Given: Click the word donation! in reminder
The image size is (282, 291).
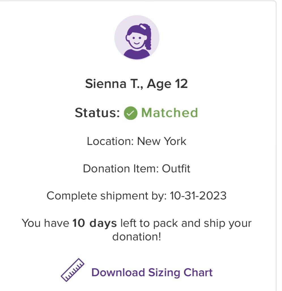Looking at the screenshot, I should coord(137,237).
